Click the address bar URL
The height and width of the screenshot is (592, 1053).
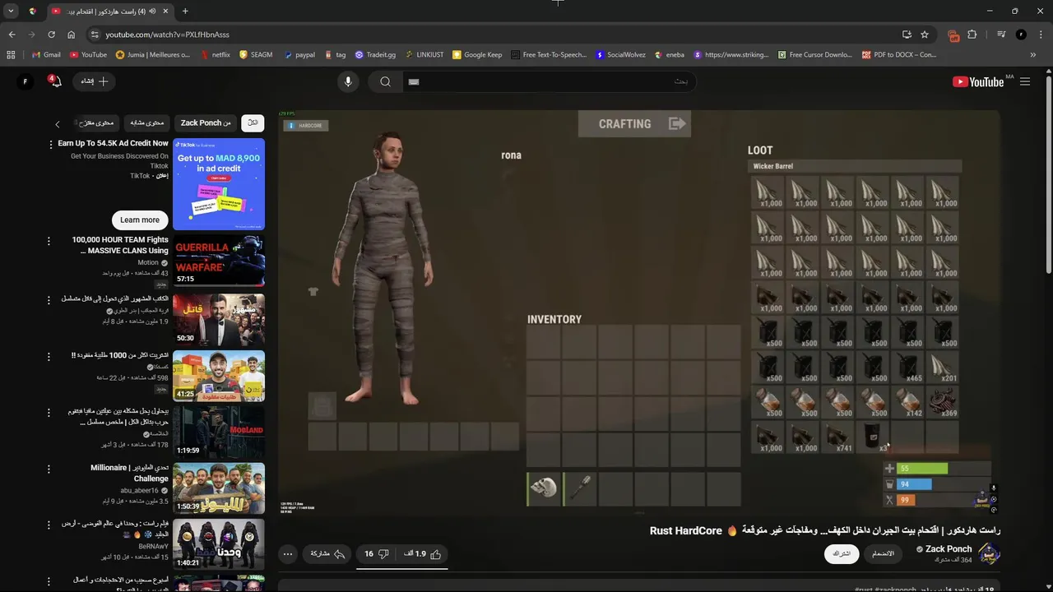[x=167, y=35]
